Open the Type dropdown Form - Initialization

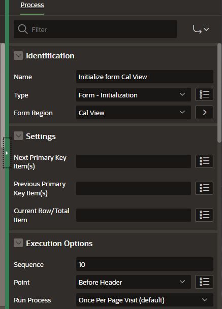pyautogui.click(x=134, y=95)
